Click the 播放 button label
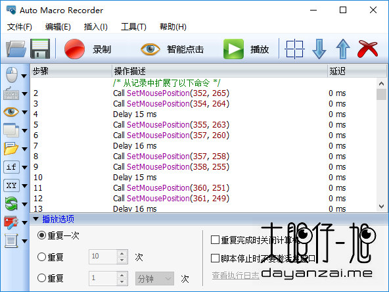The height and width of the screenshot is (292, 389). point(260,49)
